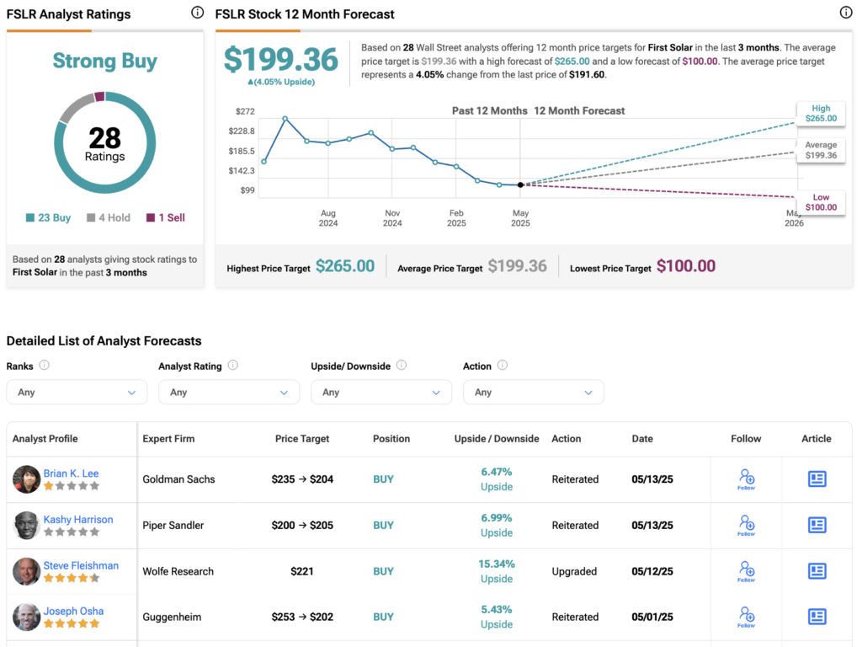Click the 1 Sell legend swatch
This screenshot has width=862, height=647.
(151, 218)
